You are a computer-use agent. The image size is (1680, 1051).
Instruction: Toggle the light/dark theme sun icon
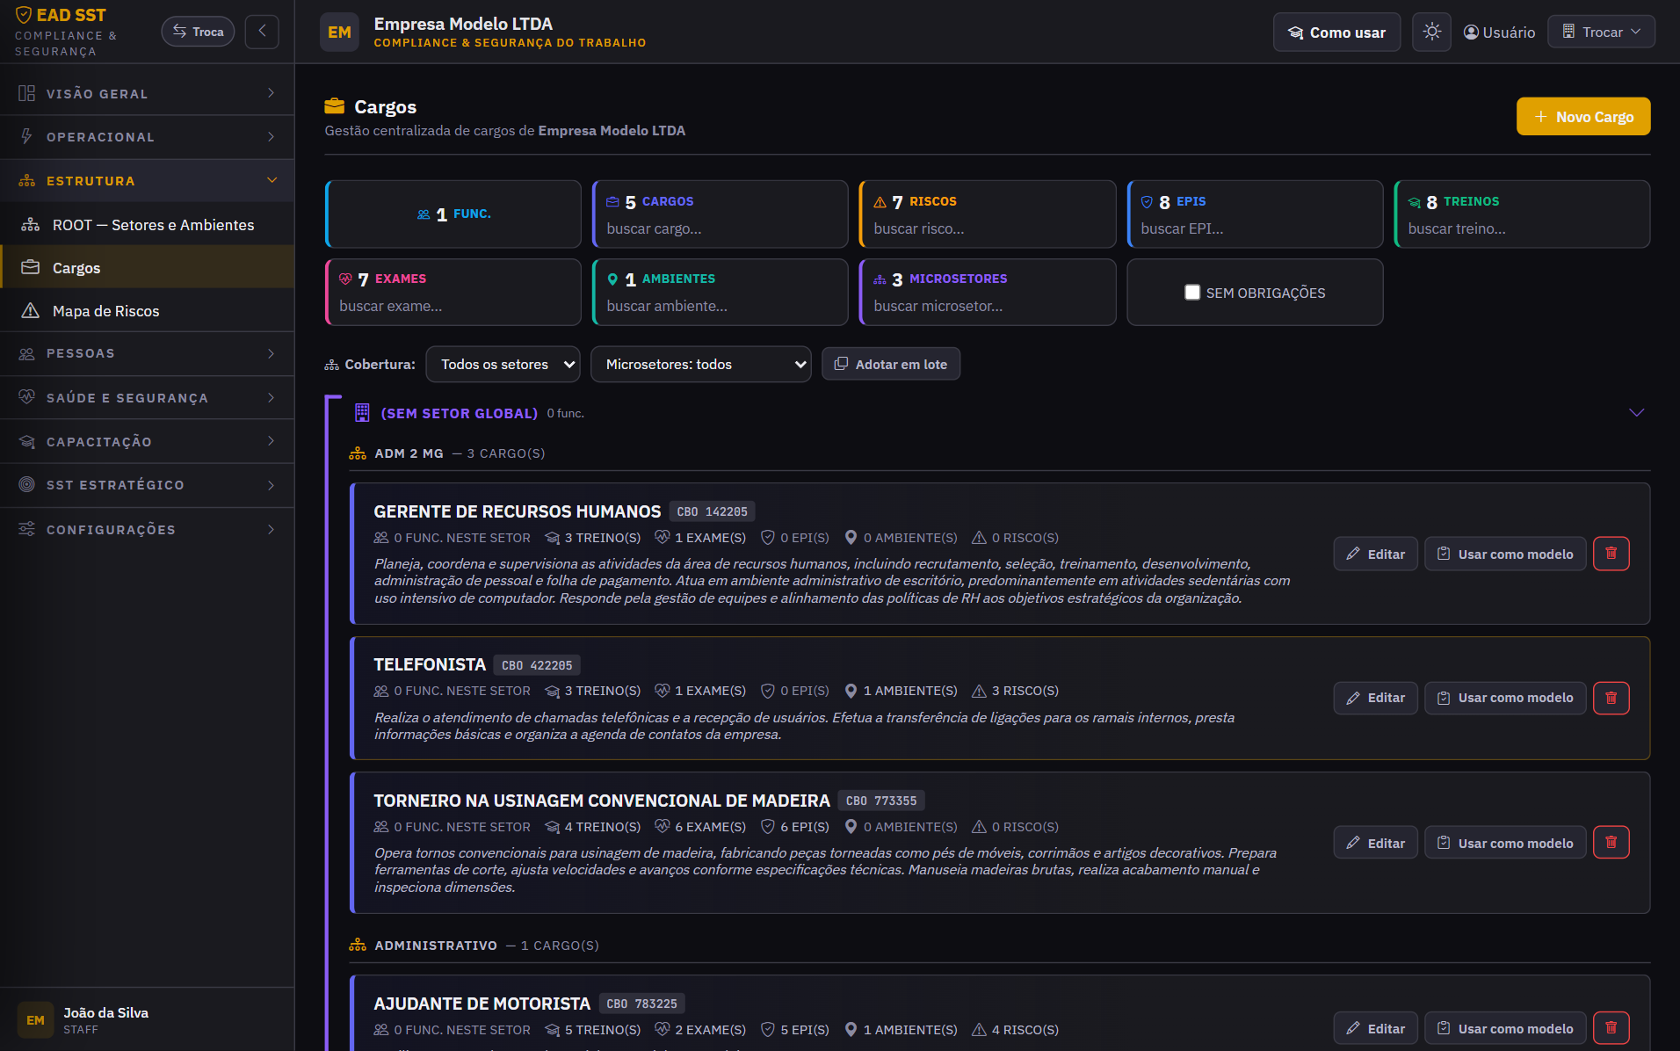[x=1431, y=33]
